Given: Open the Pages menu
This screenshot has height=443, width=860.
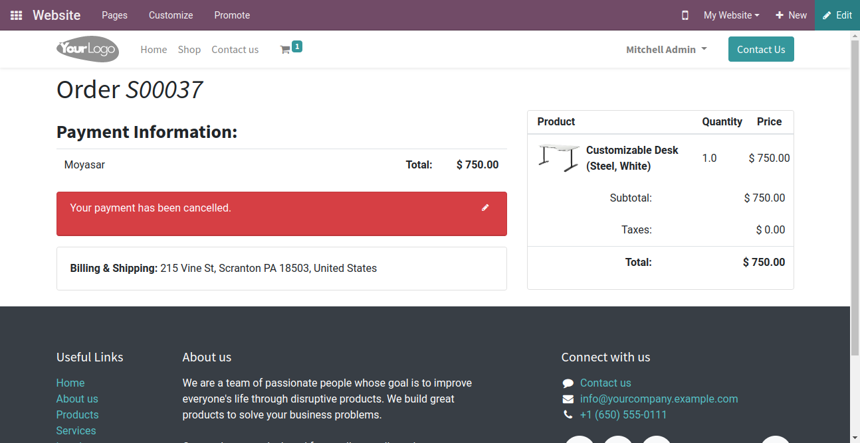Looking at the screenshot, I should [x=114, y=15].
